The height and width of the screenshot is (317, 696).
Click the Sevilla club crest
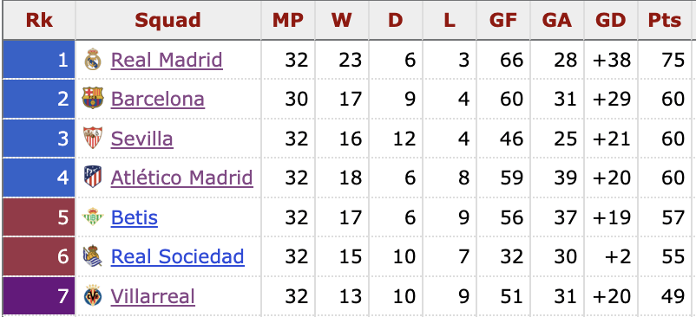click(x=93, y=138)
